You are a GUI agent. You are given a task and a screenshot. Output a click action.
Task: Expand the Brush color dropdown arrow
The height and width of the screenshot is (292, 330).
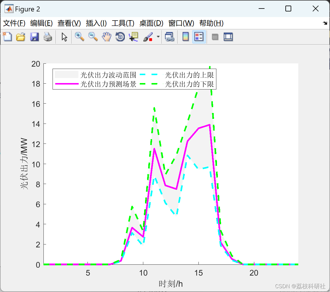pos(158,37)
